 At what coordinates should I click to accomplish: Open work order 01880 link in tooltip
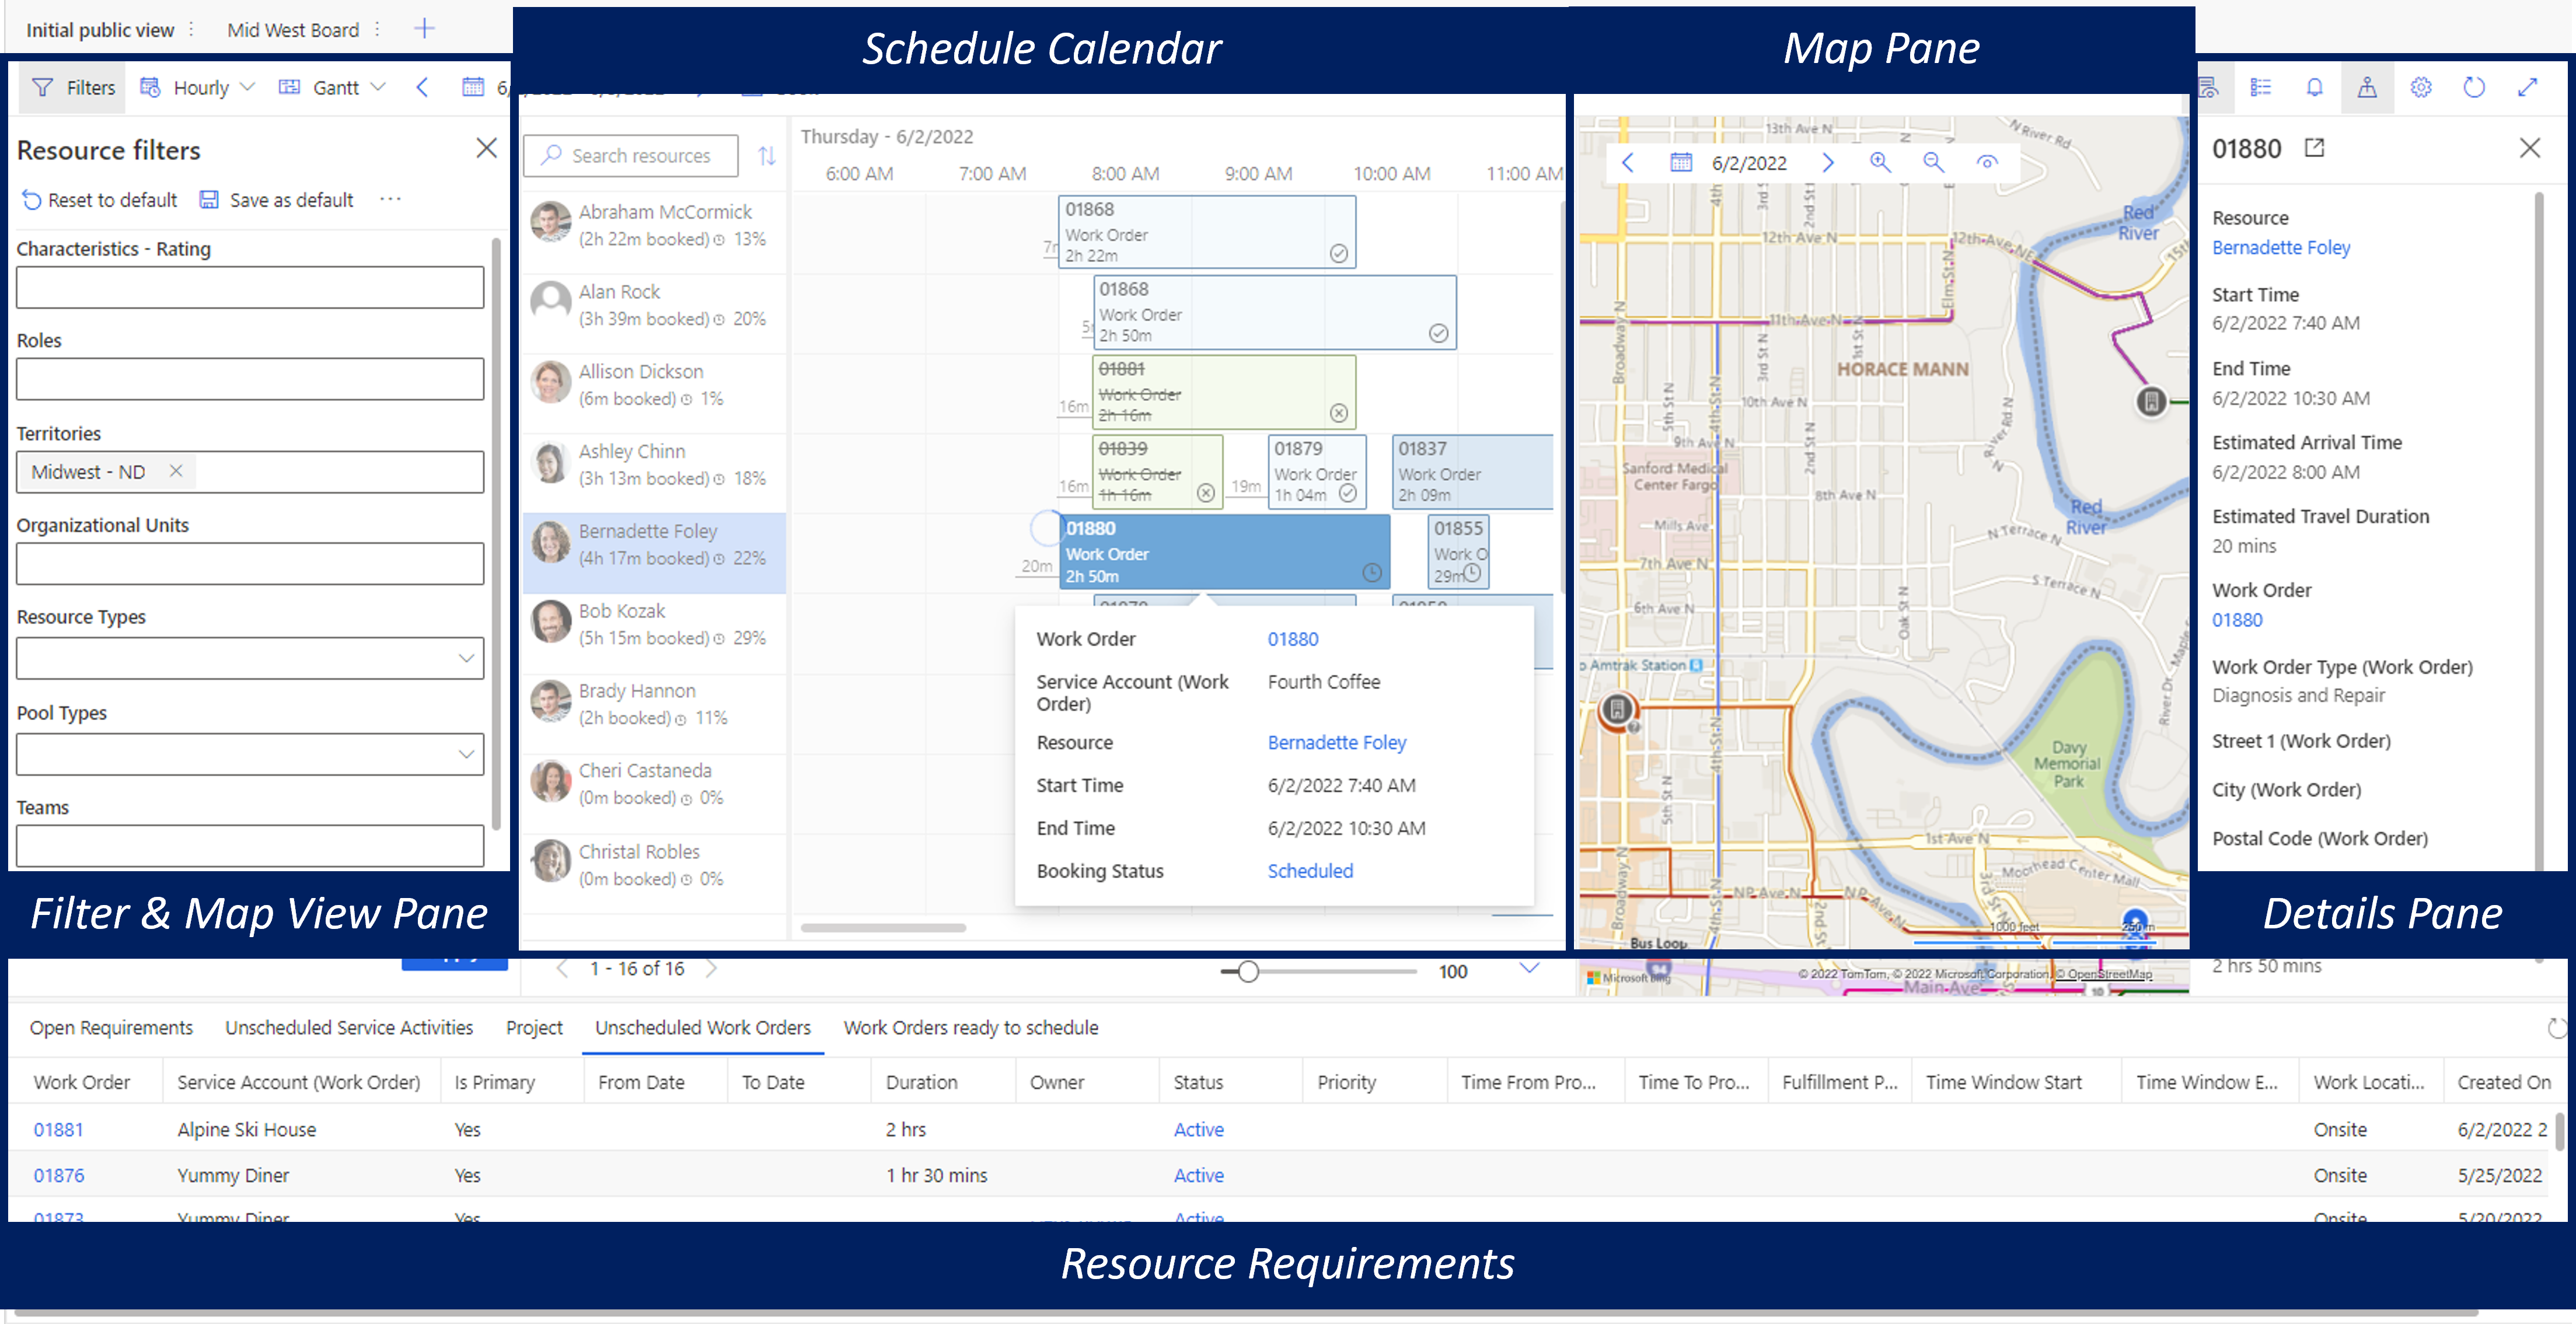click(1293, 639)
